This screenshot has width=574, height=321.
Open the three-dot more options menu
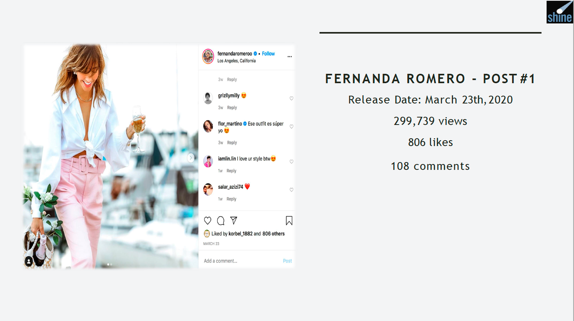point(290,57)
